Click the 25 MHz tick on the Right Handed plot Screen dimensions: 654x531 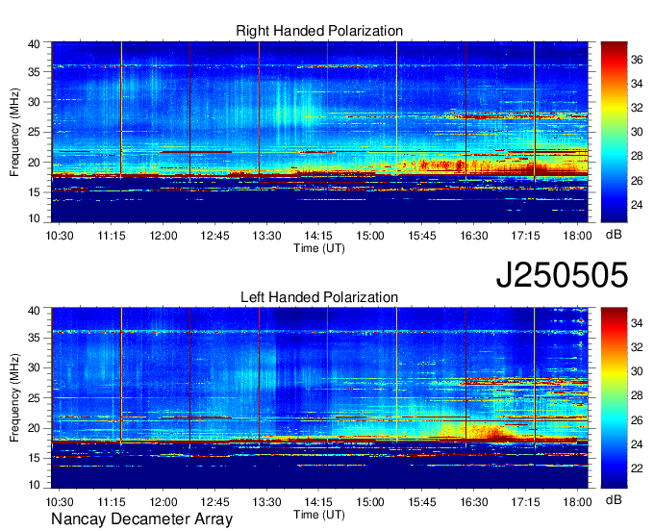point(35,132)
